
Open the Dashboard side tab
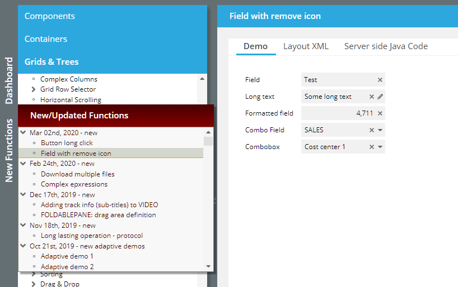tap(9, 80)
